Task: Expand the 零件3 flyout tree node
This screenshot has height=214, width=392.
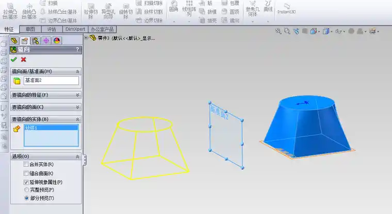Action: (86, 38)
